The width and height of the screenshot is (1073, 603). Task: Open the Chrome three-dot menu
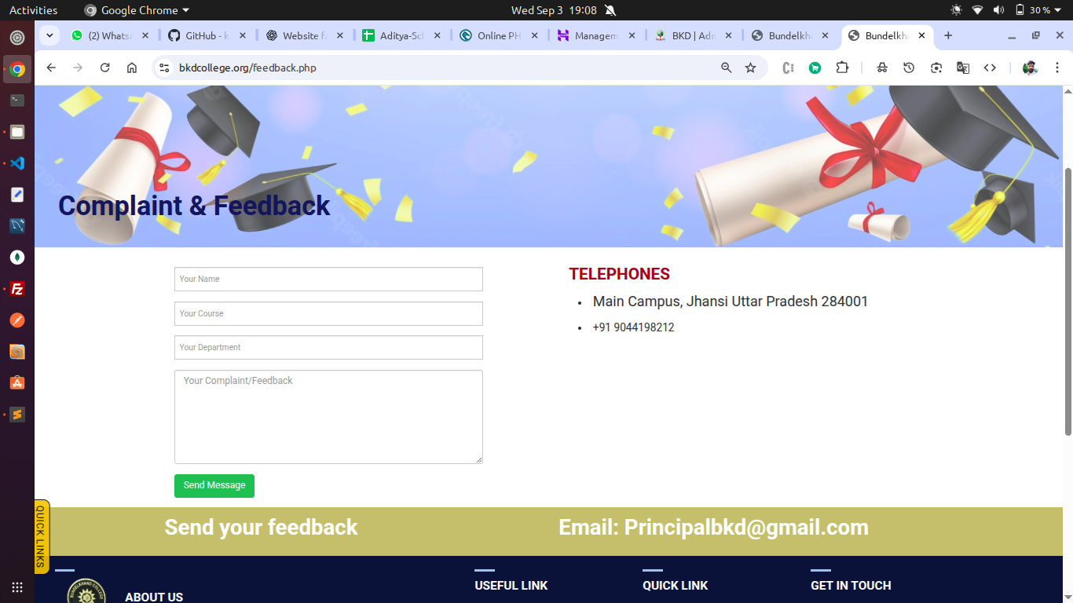pos(1057,68)
